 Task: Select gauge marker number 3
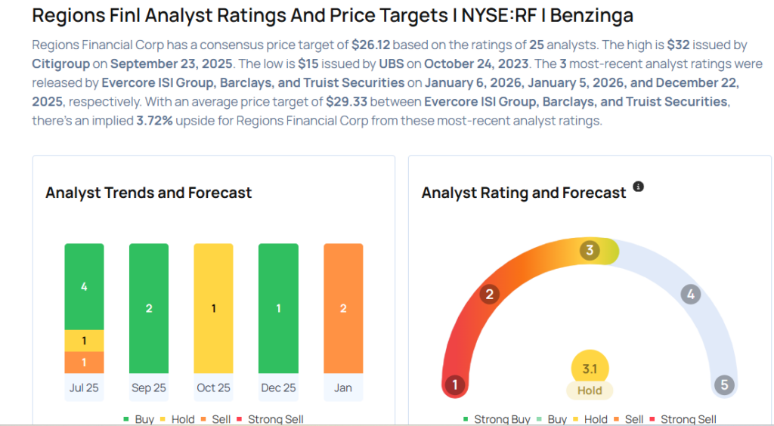pyautogui.click(x=590, y=250)
